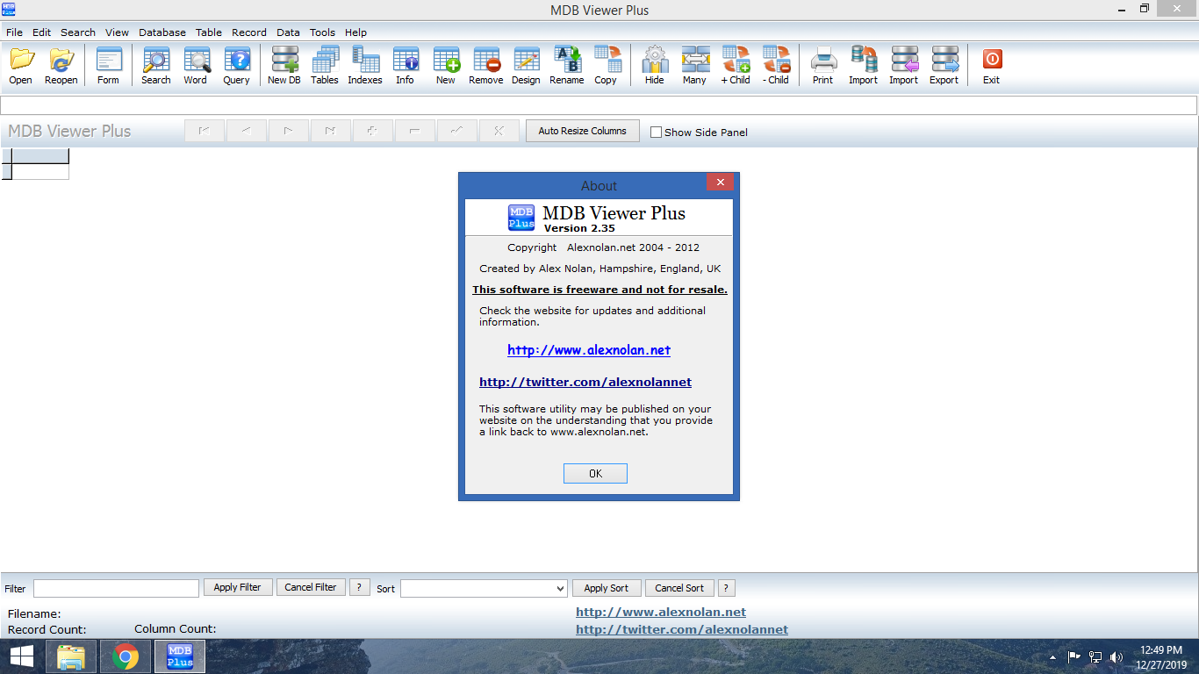Click the Reopen toolbar icon
The width and height of the screenshot is (1199, 674).
pos(61,60)
